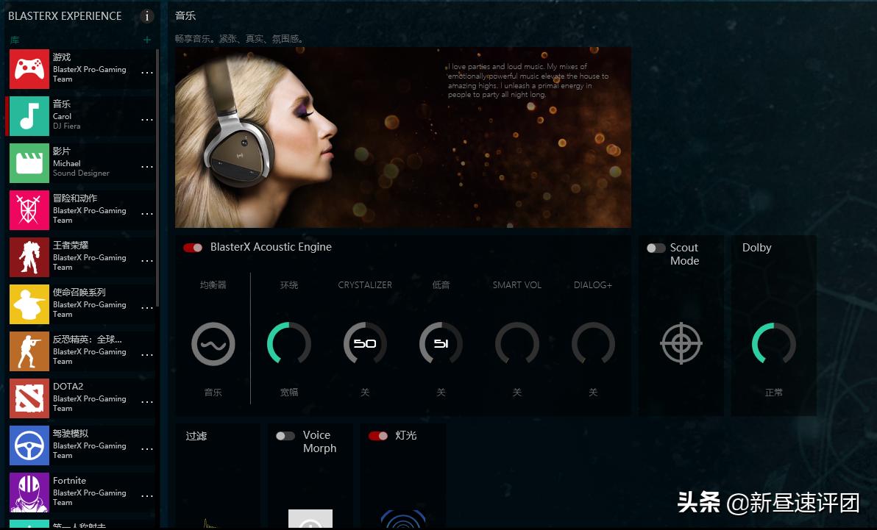Select the Fortnite helmet profile icon

point(29,492)
